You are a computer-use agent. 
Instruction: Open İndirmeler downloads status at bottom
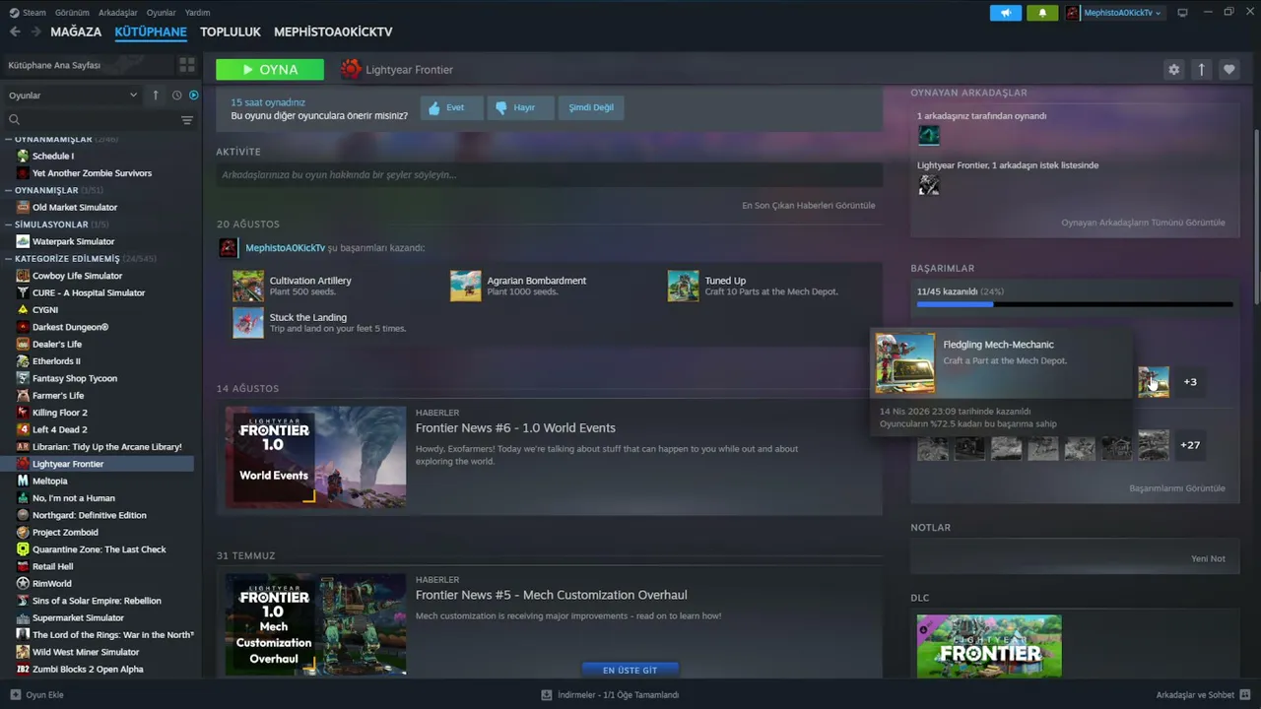coord(610,694)
